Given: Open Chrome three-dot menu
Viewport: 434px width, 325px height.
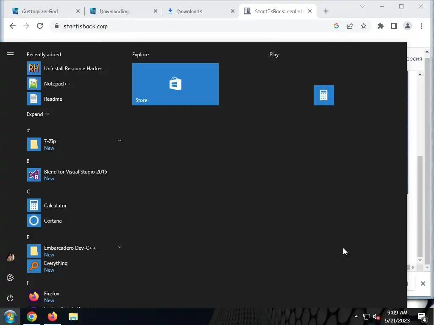Looking at the screenshot, I should (421, 26).
